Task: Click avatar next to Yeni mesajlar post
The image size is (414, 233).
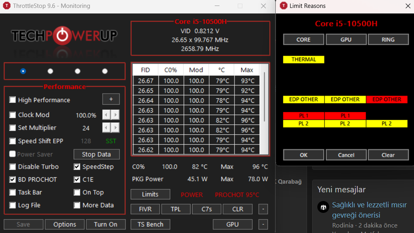Action: [x=323, y=207]
